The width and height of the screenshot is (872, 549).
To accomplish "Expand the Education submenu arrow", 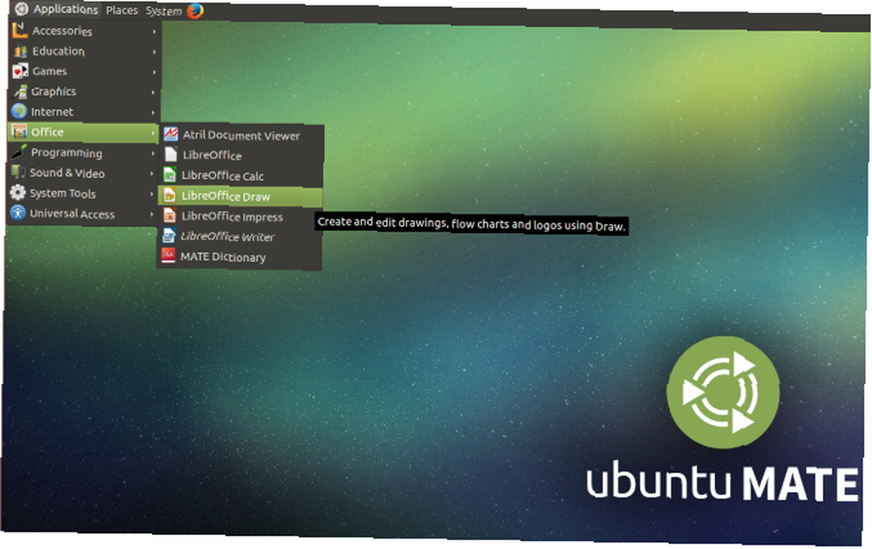I will pos(154,51).
